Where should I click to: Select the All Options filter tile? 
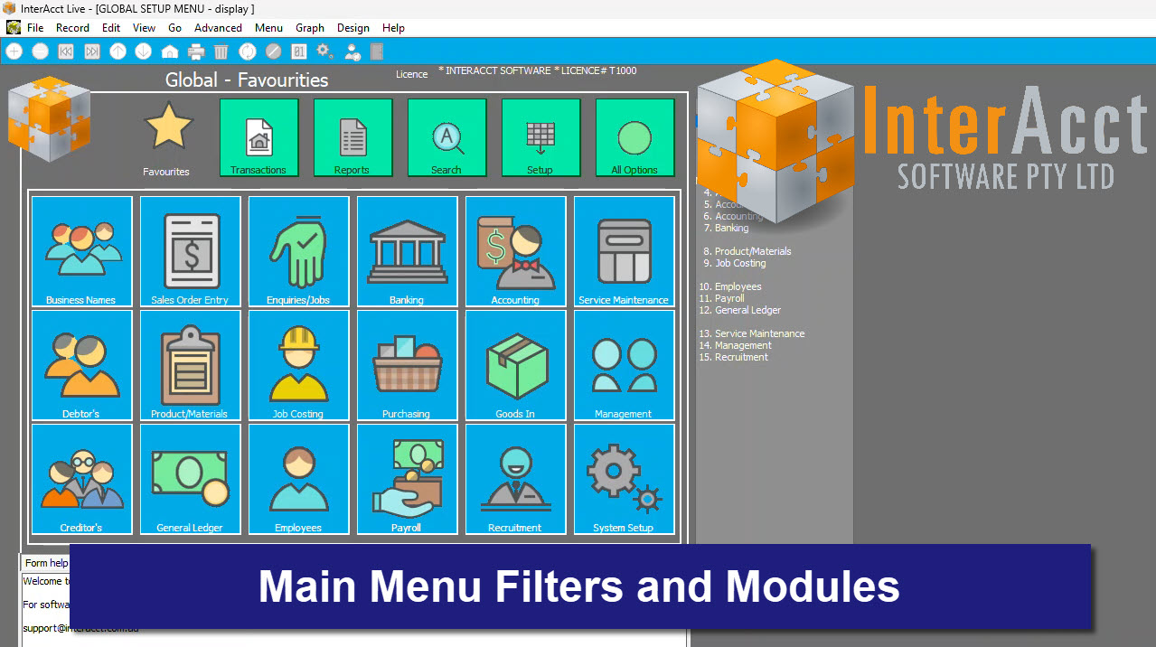(634, 137)
